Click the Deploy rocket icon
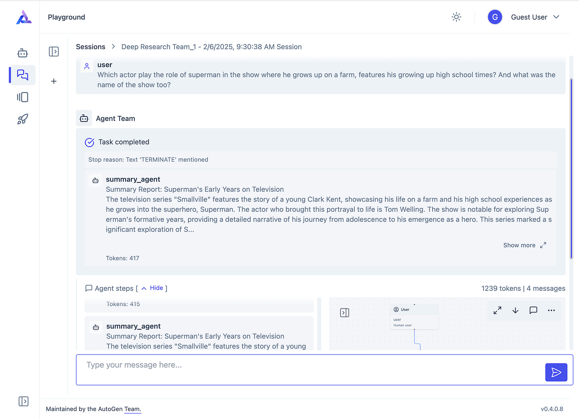Screen dimensions: 579x419 23,119
